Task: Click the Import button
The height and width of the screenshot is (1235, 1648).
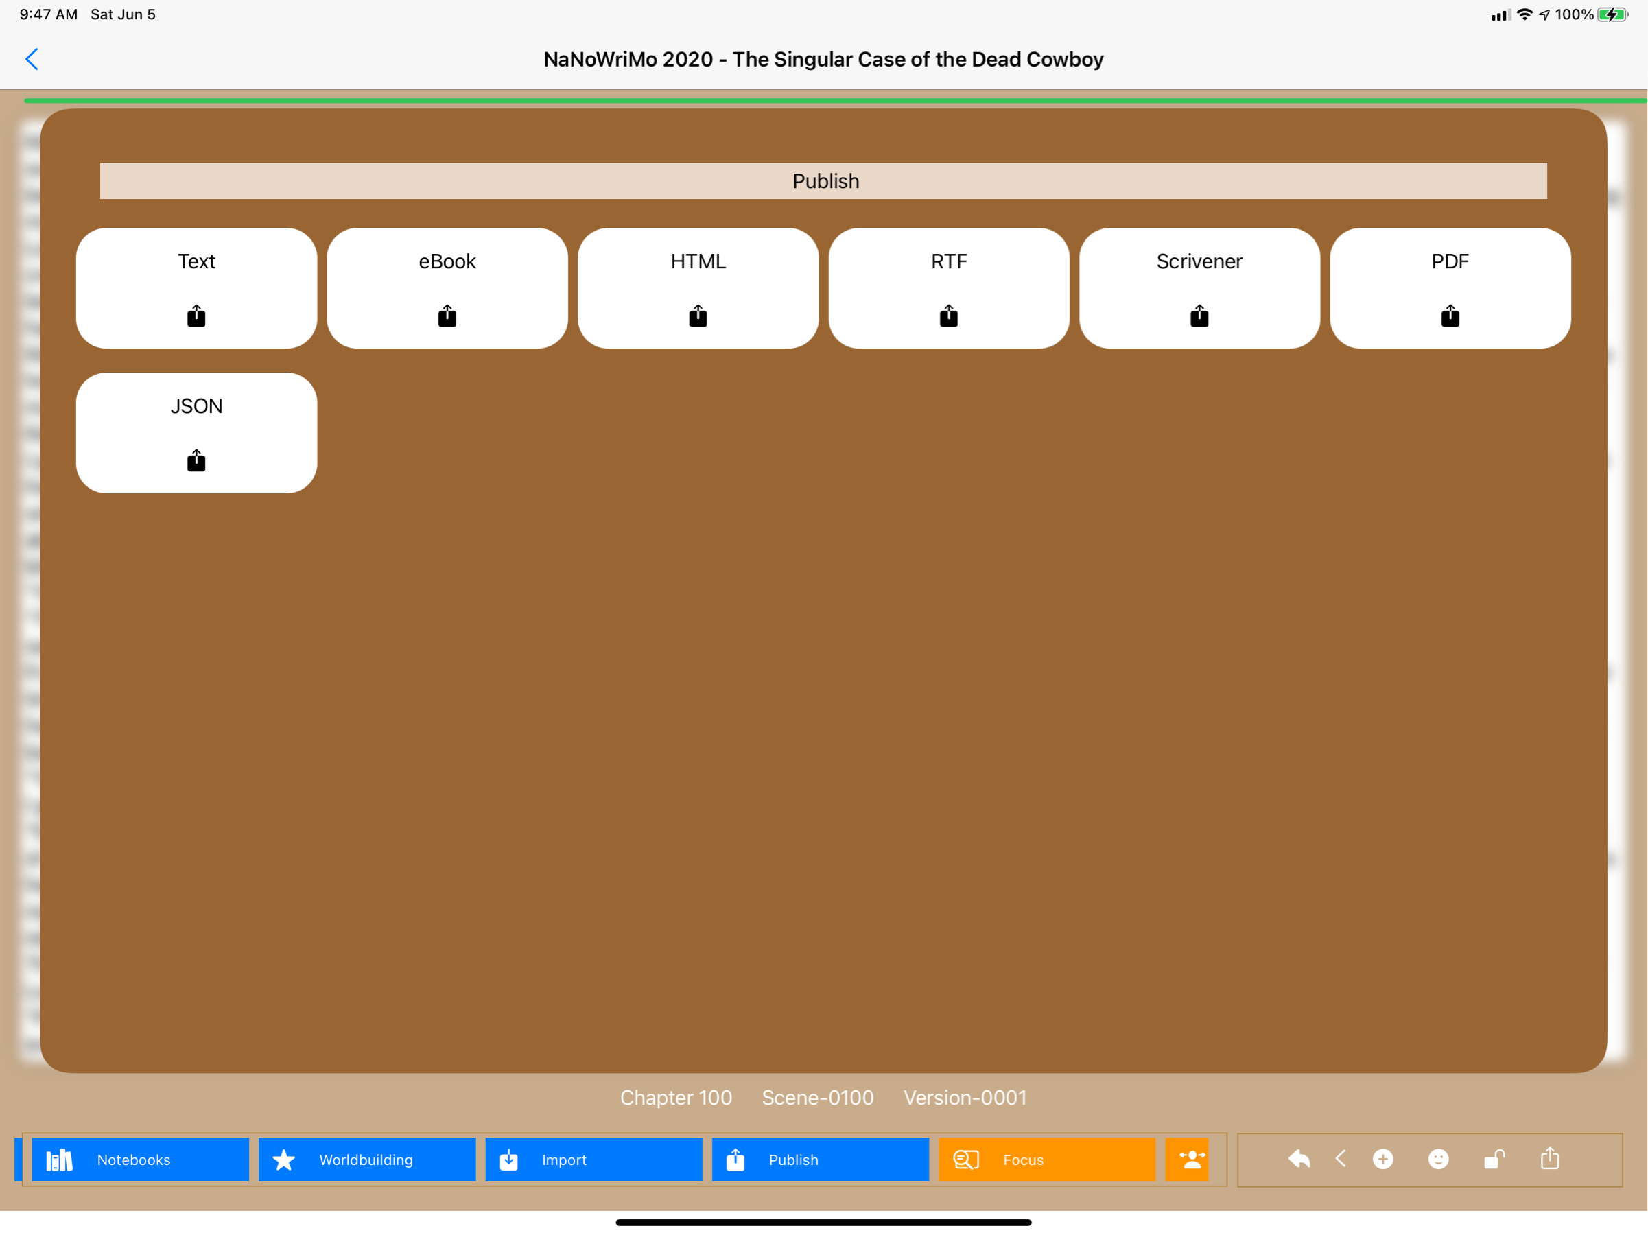Action: coord(593,1159)
